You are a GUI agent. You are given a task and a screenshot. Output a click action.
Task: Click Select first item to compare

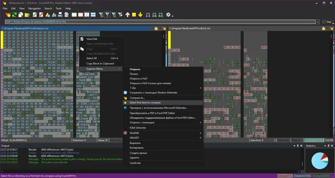click(163, 103)
